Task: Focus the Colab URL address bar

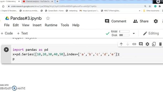Action: tap(54, 6)
